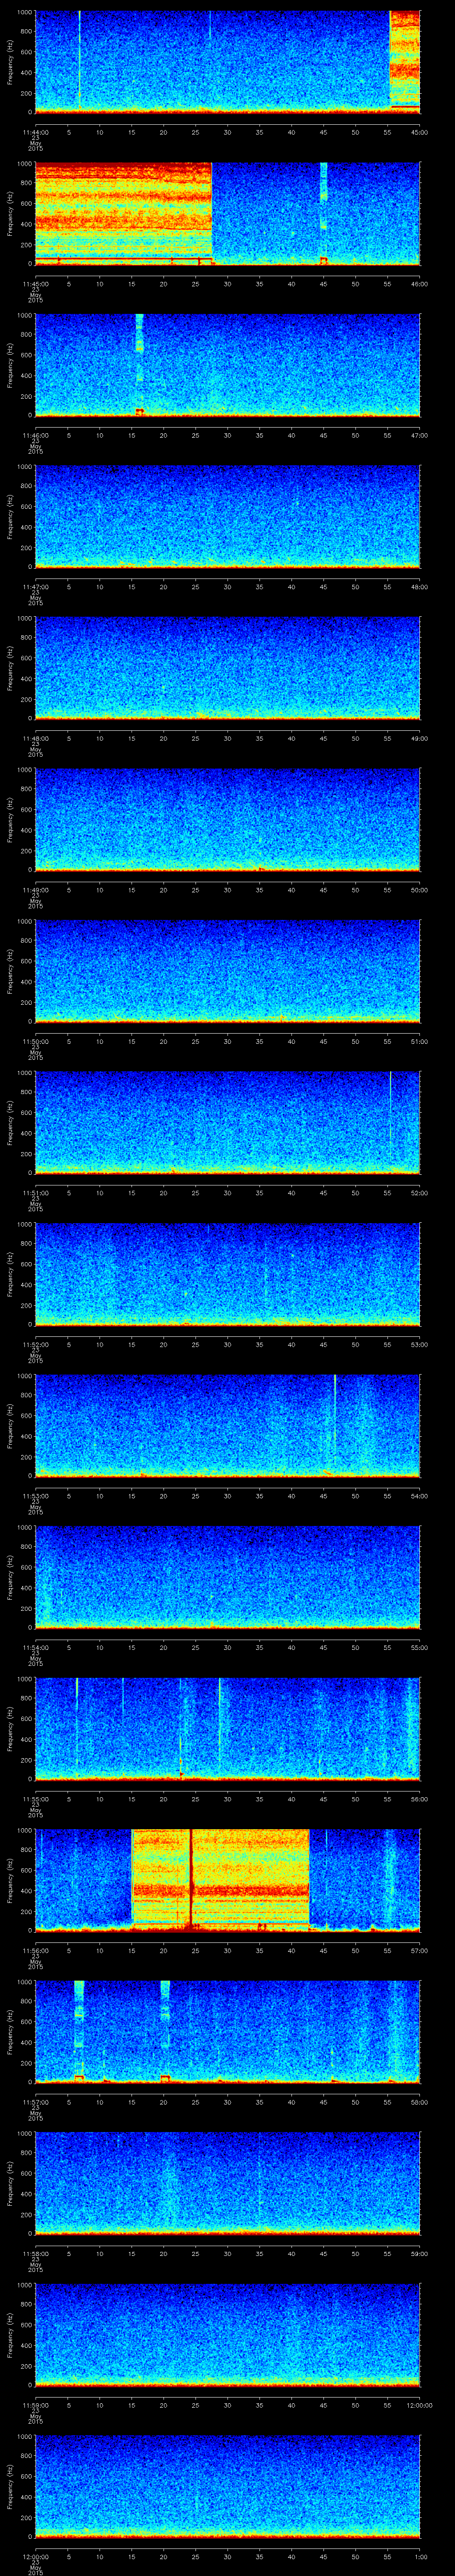Click the 11:44:00 start time label
Image resolution: width=455 pixels, height=2576 pixels.
[x=36, y=131]
